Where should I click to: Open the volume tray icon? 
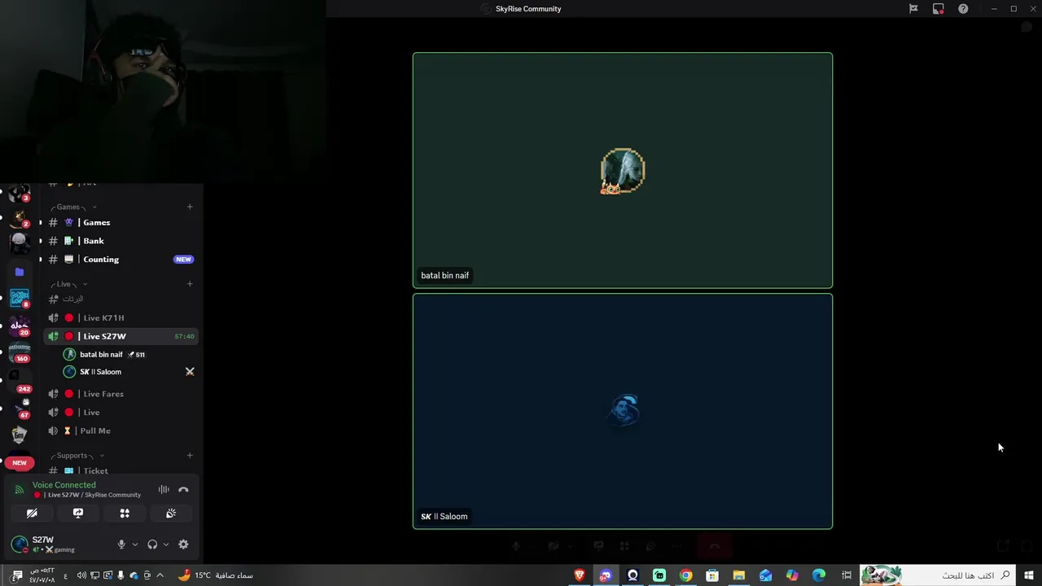point(81,575)
